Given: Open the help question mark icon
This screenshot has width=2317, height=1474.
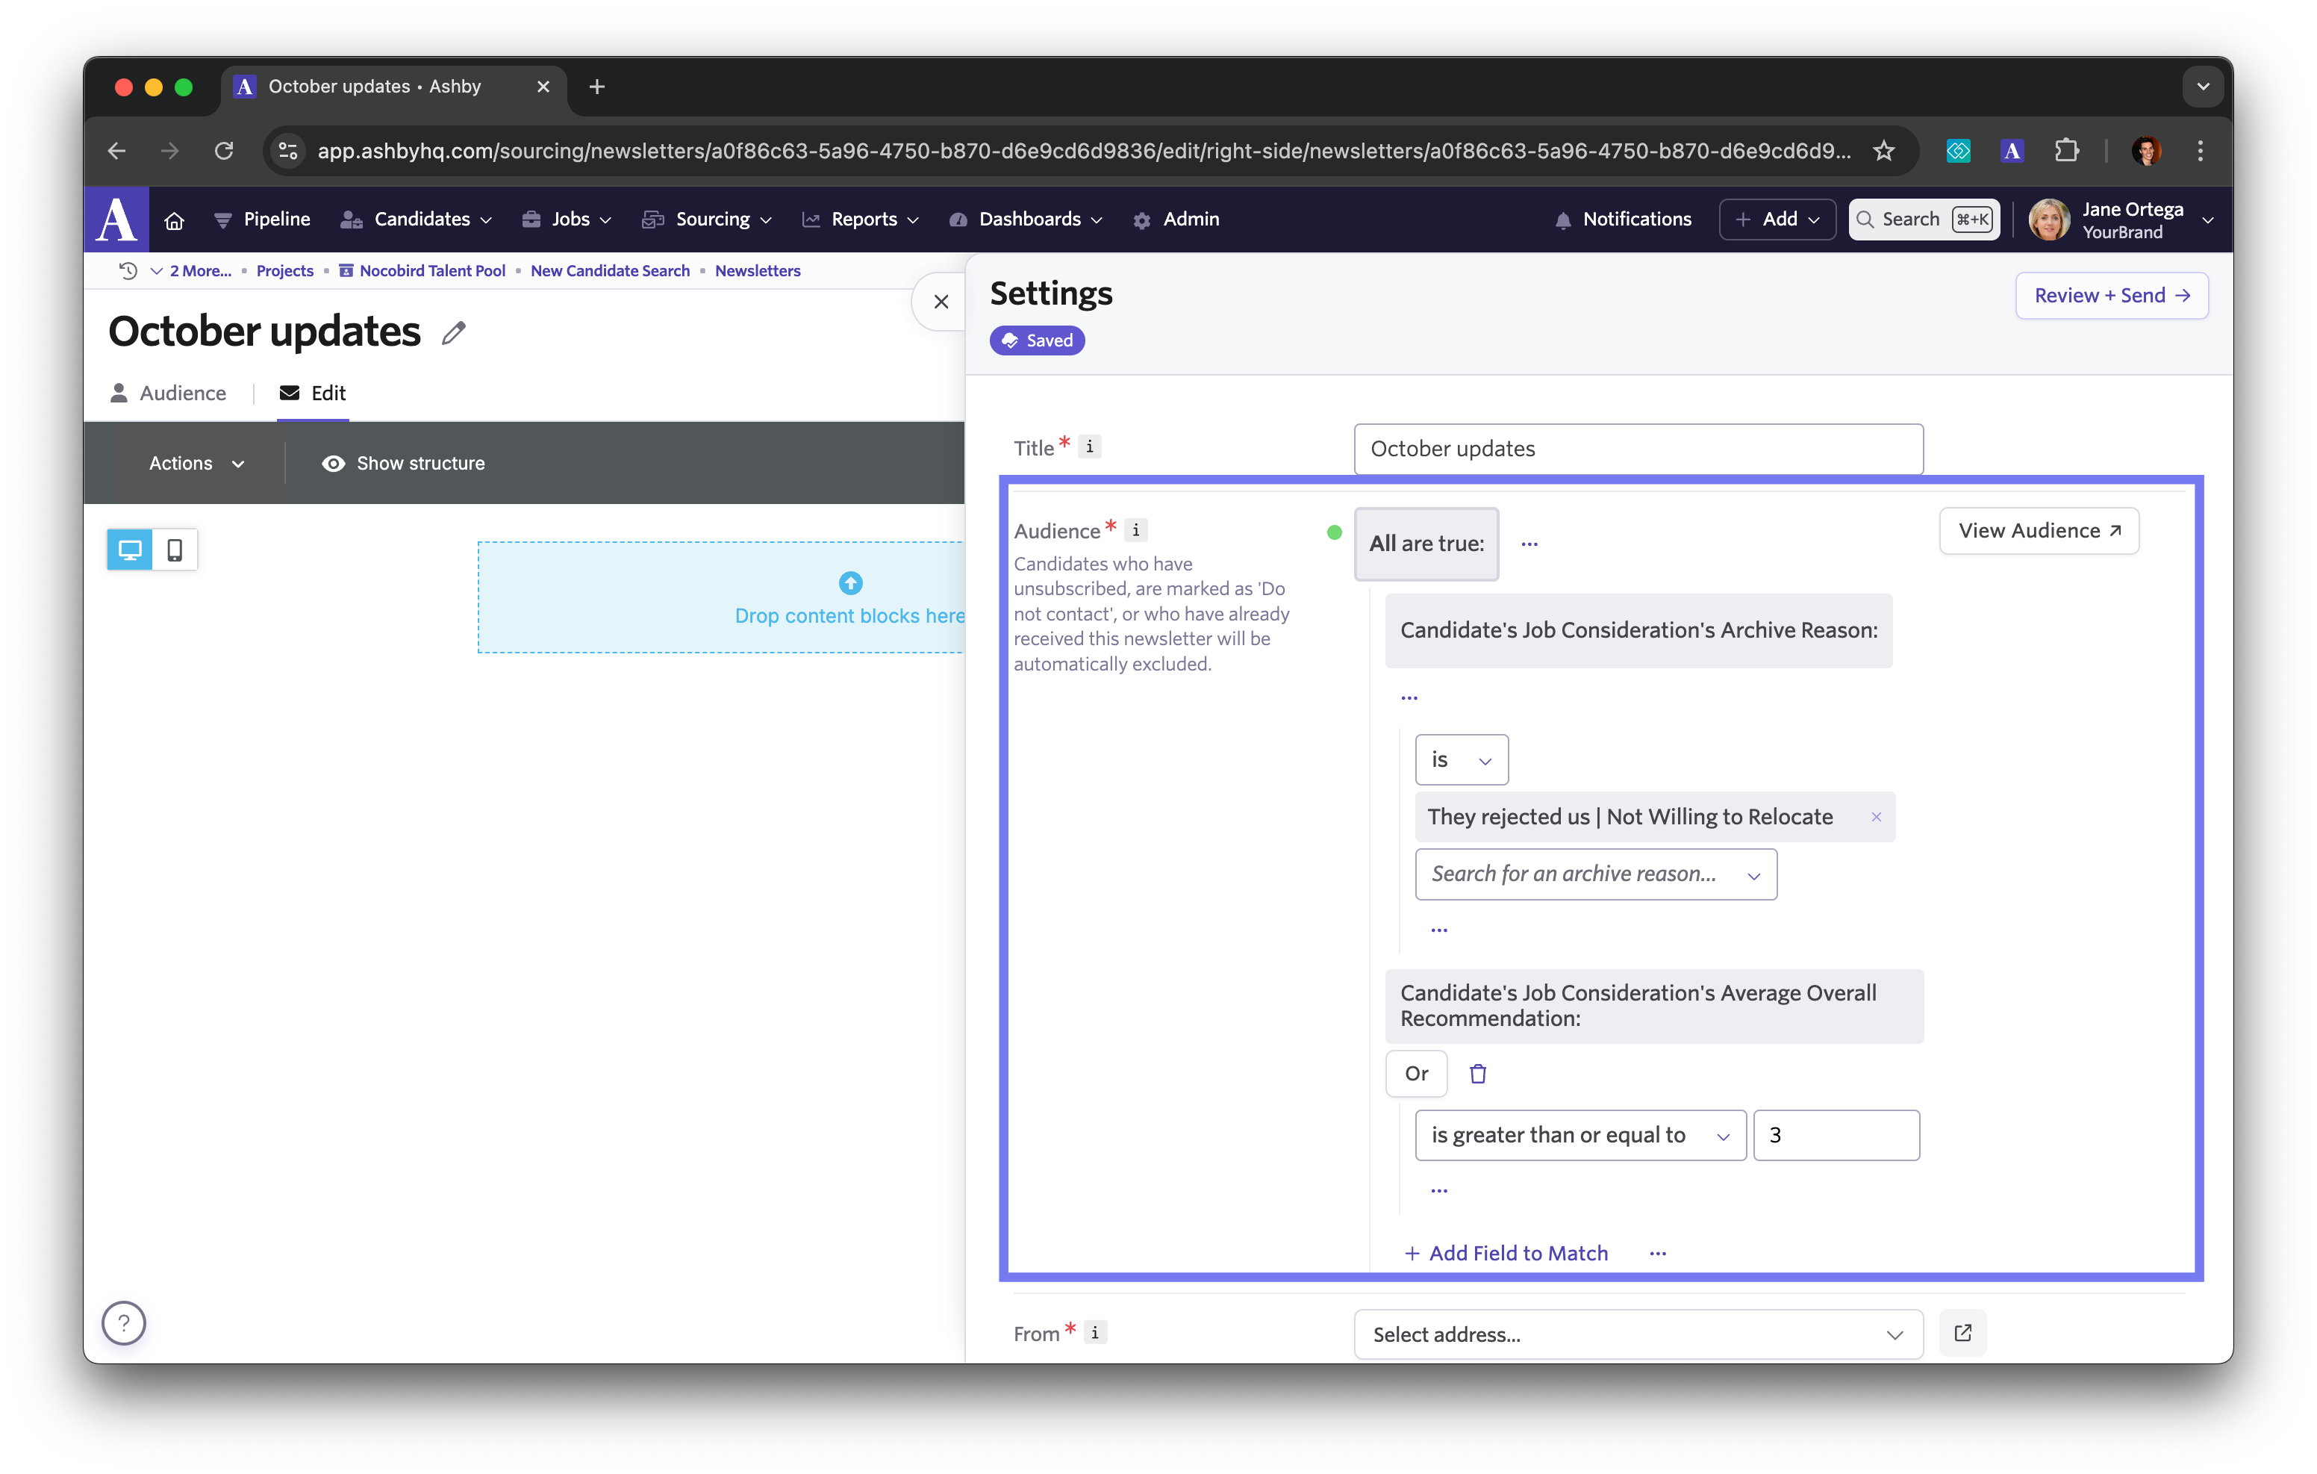Looking at the screenshot, I should [x=124, y=1323].
